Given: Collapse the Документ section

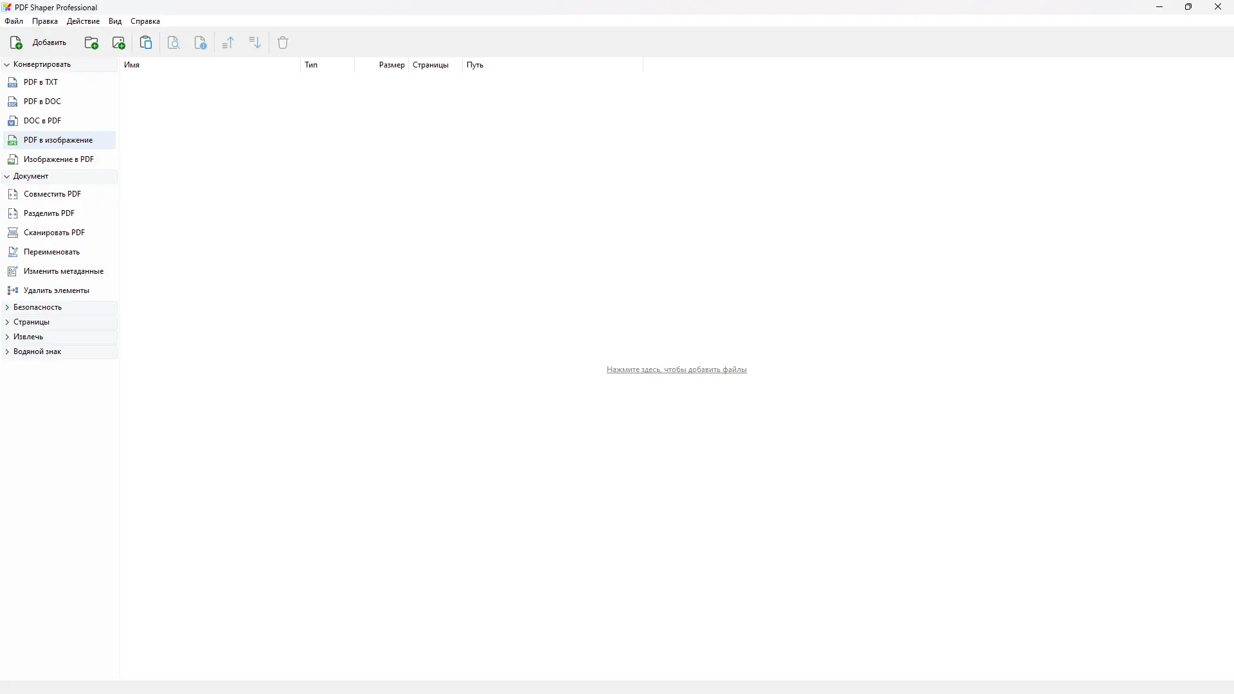Looking at the screenshot, I should click(x=7, y=176).
